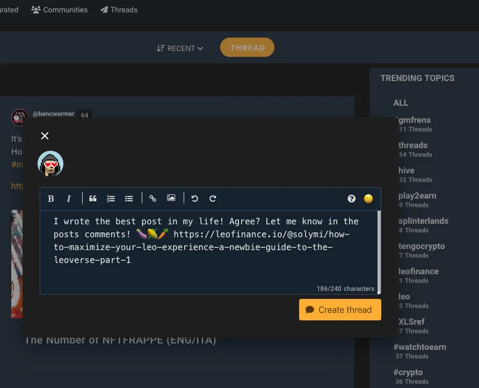Go to the Communities tab
This screenshot has height=388, width=479.
pyautogui.click(x=59, y=10)
